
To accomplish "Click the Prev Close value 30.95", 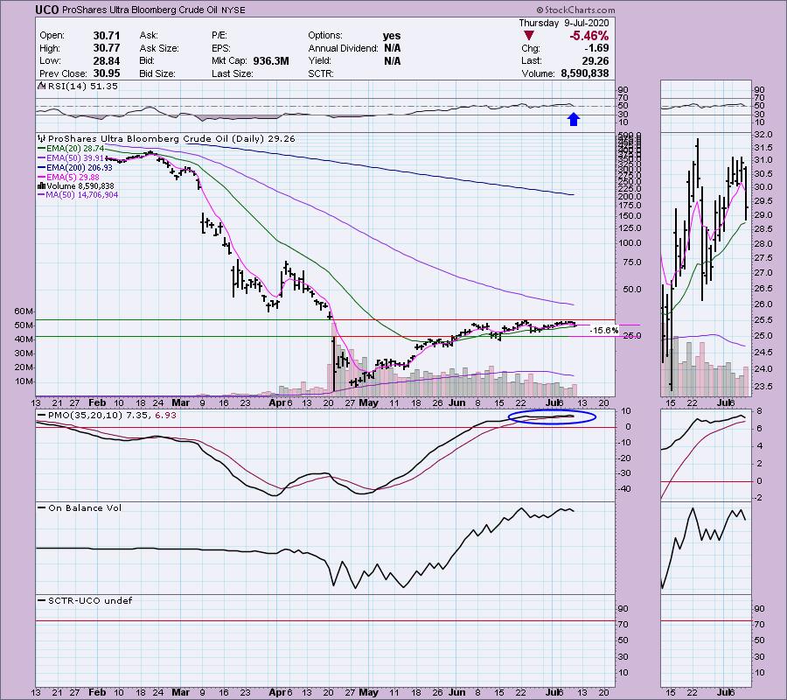I will [107, 73].
